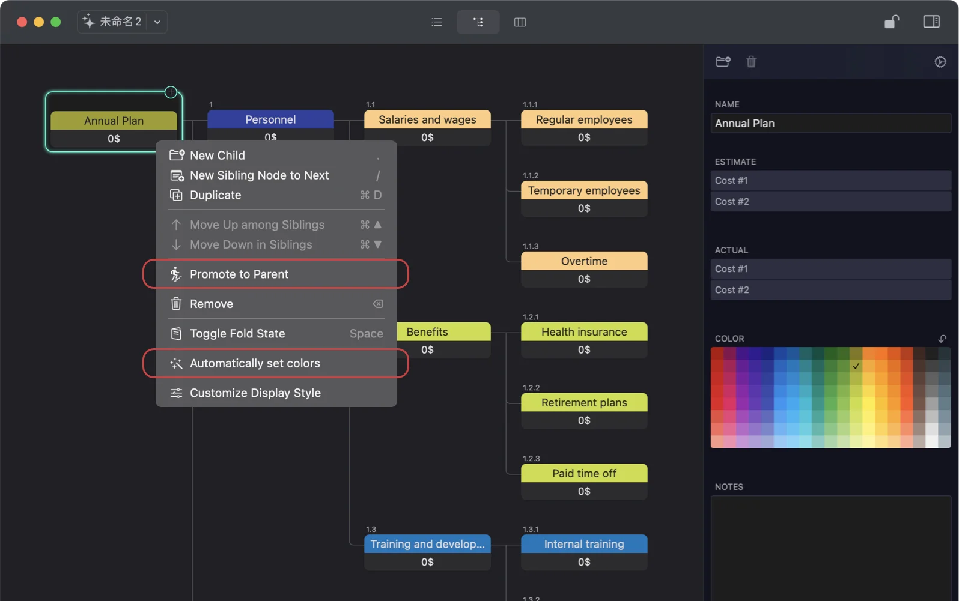Select Automatically set colors
Screen dimensions: 959x601
coord(255,364)
